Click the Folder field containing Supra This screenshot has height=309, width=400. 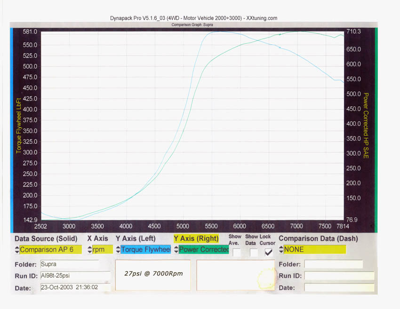point(69,264)
